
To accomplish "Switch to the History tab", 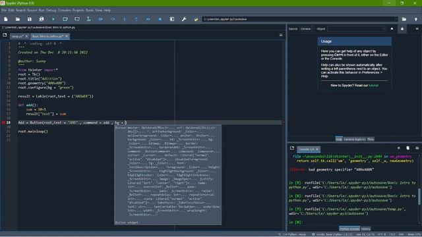I will point(365,229).
